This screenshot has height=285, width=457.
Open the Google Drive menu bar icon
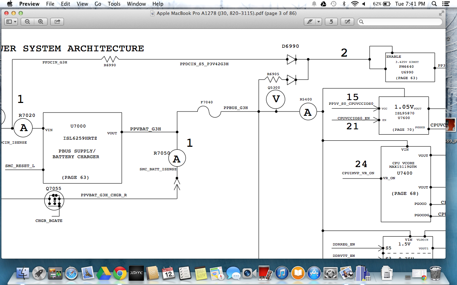[x=323, y=4]
